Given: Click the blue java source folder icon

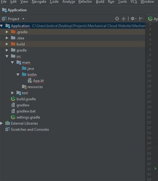Looking at the screenshot, I should pos(24,68).
